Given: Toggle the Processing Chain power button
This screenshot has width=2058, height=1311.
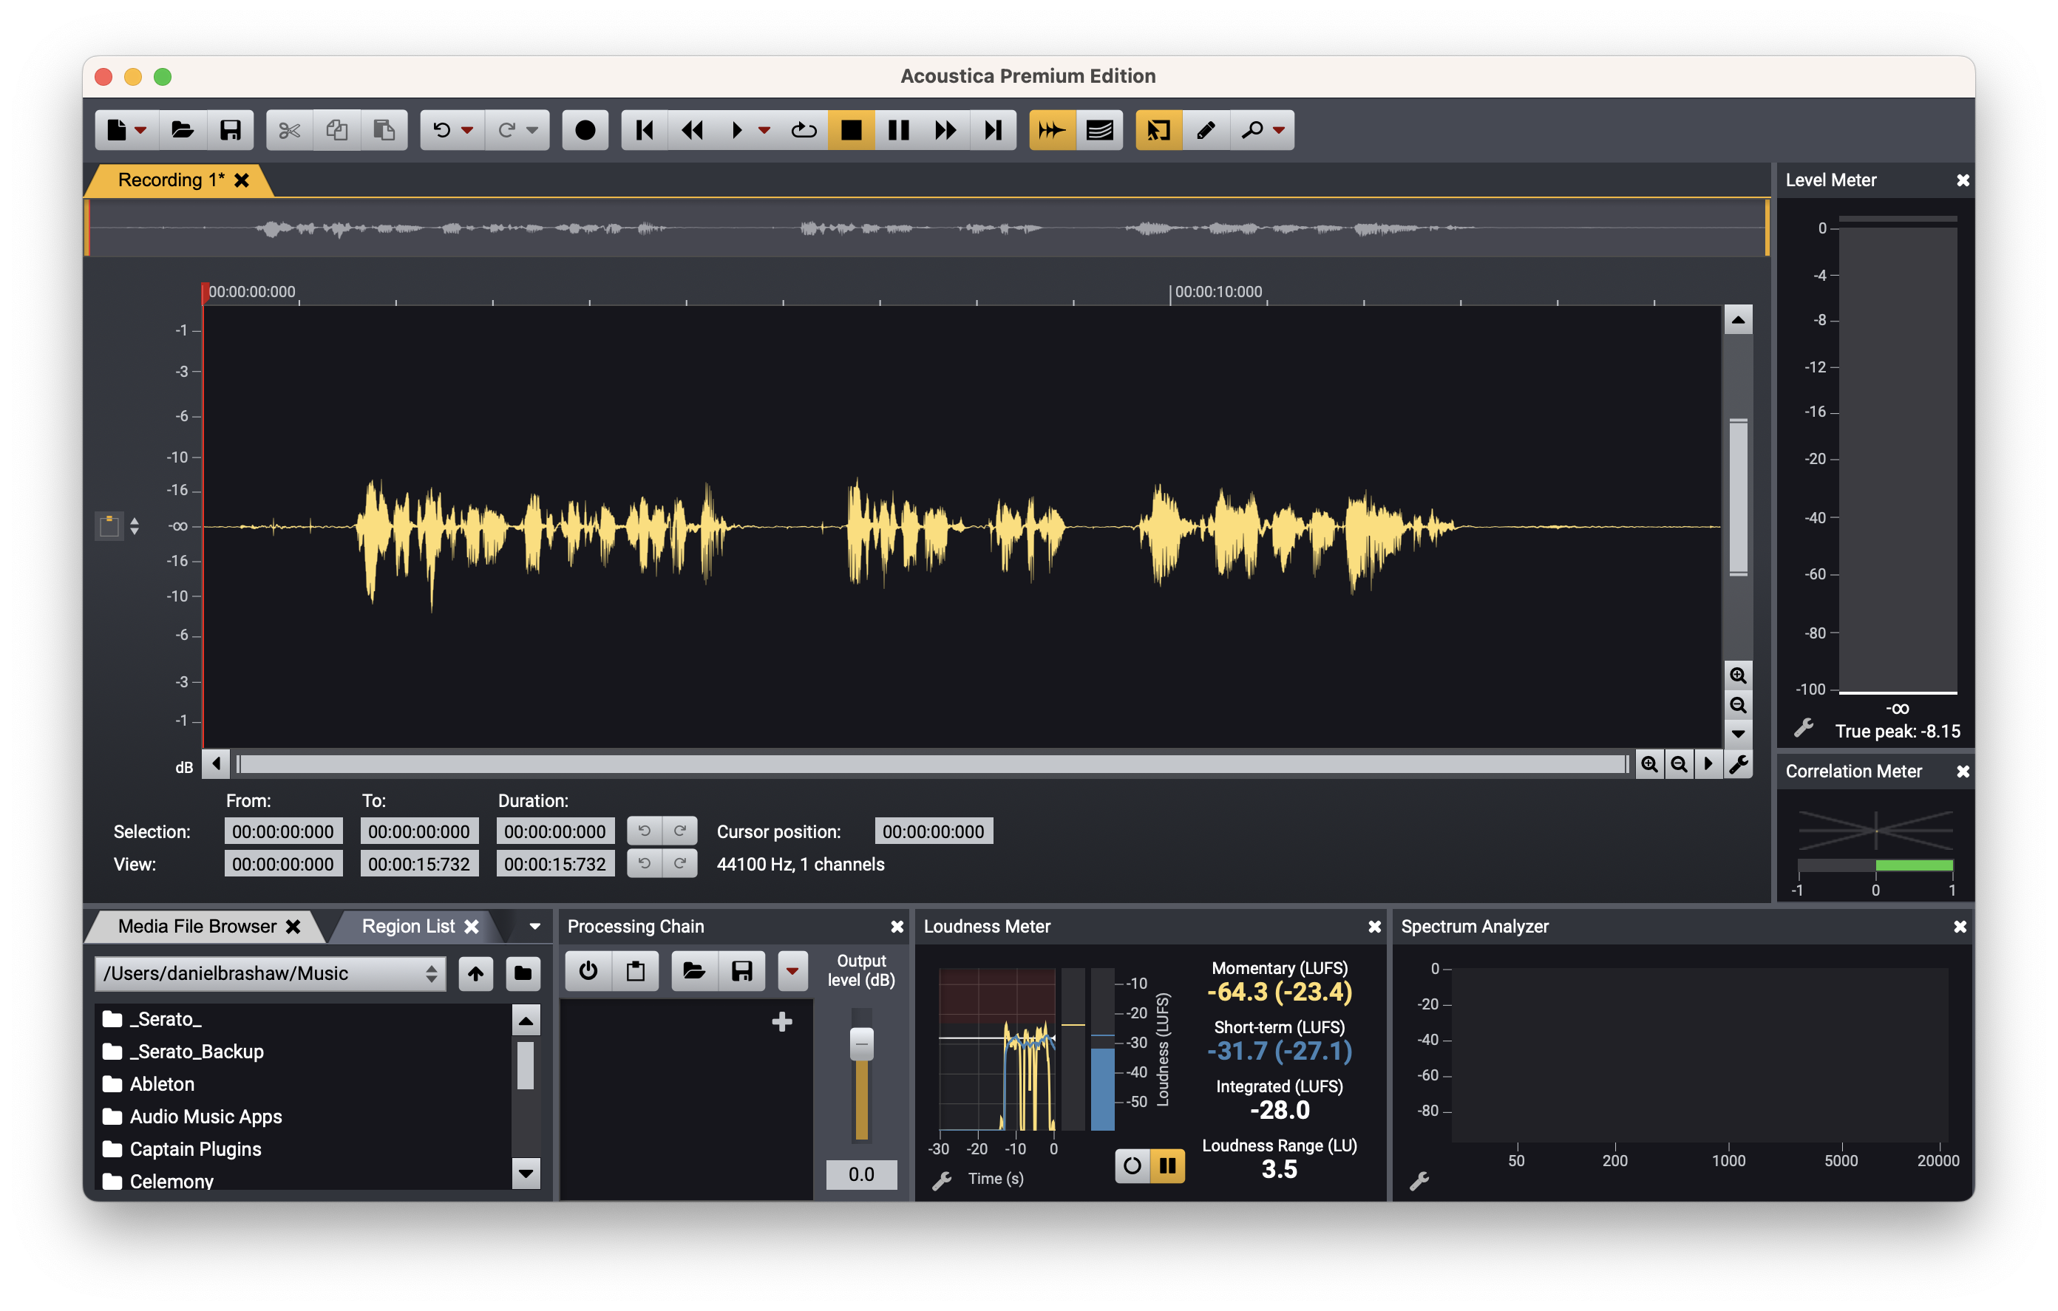Looking at the screenshot, I should (588, 971).
